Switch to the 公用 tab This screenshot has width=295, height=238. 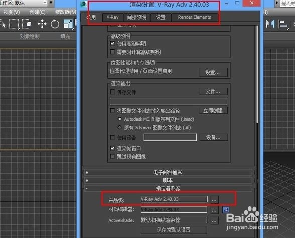pos(91,17)
